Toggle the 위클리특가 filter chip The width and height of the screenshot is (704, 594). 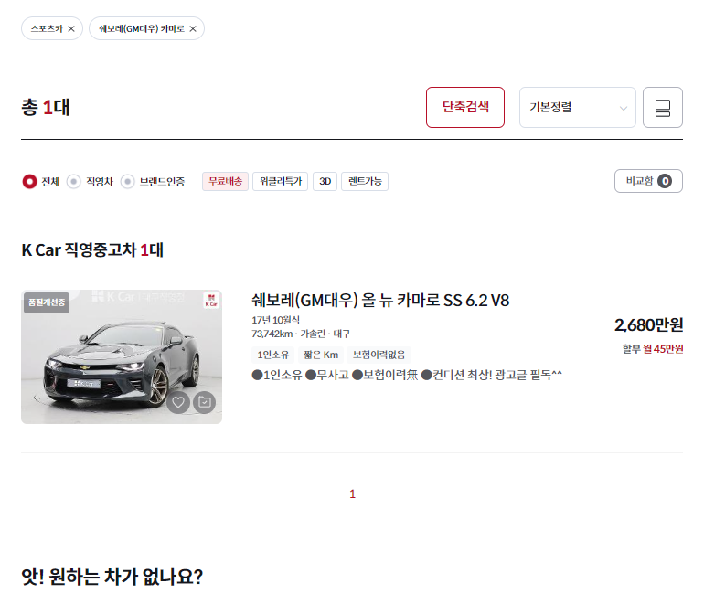coord(280,181)
